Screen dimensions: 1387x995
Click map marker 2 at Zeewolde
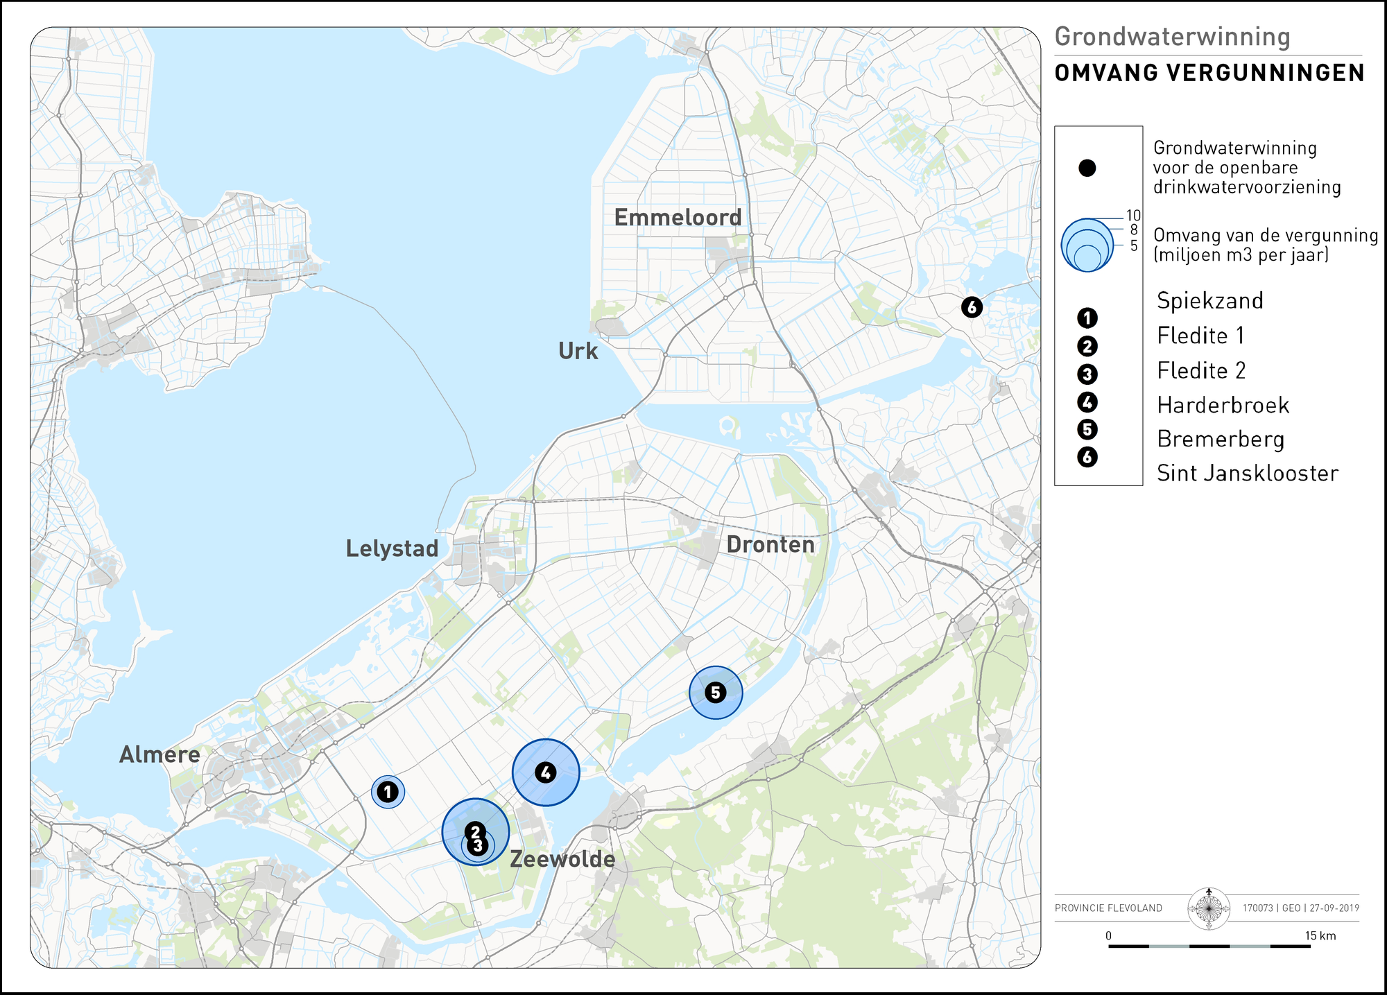475,831
